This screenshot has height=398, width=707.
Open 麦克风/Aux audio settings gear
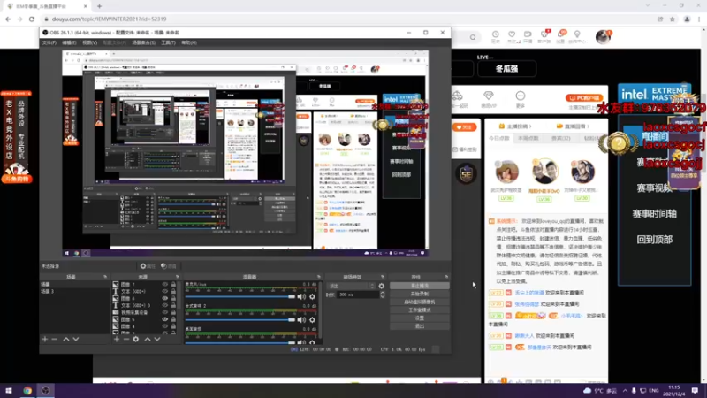pyautogui.click(x=312, y=296)
